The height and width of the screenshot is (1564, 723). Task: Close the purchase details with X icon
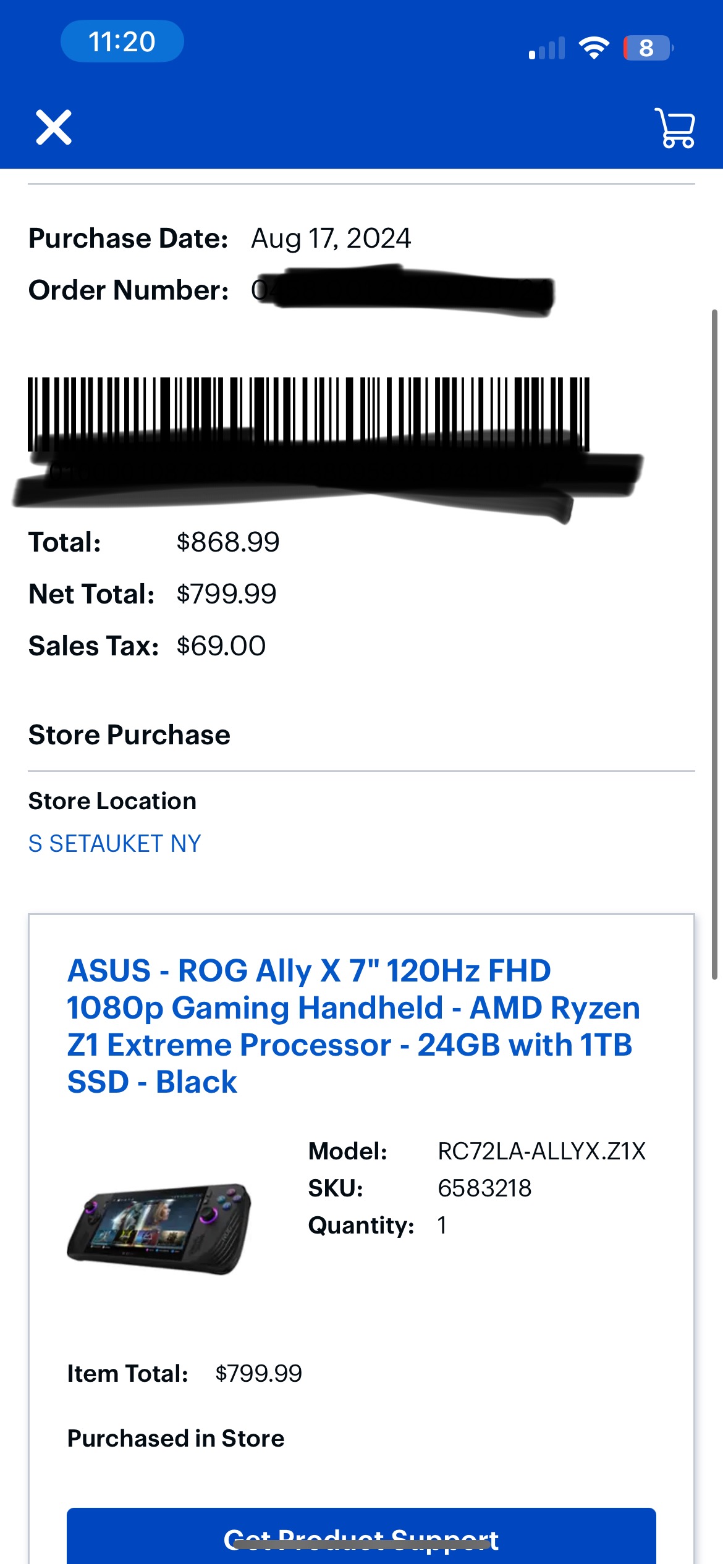54,127
